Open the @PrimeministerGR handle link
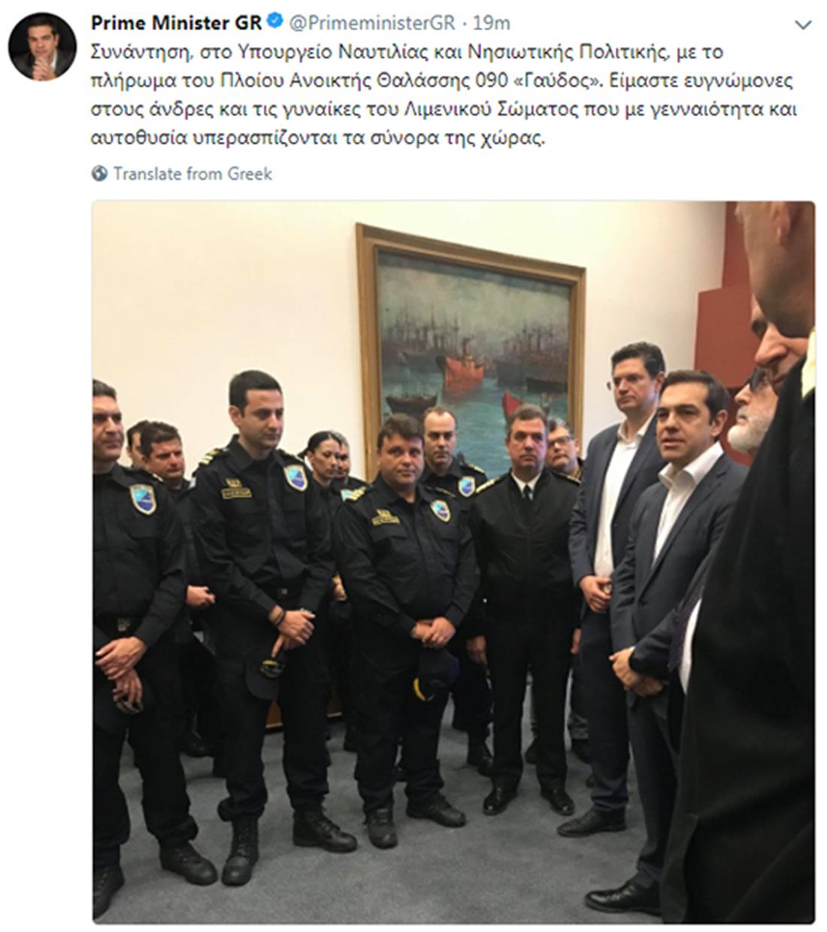This screenshot has width=827, height=932. (x=372, y=23)
